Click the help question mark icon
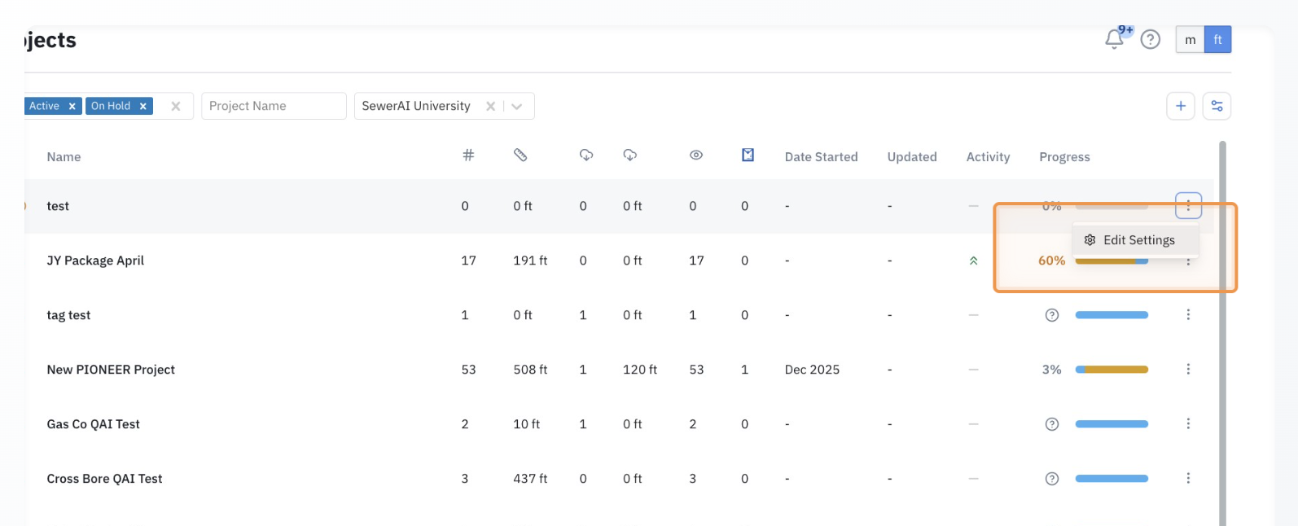 point(1150,39)
